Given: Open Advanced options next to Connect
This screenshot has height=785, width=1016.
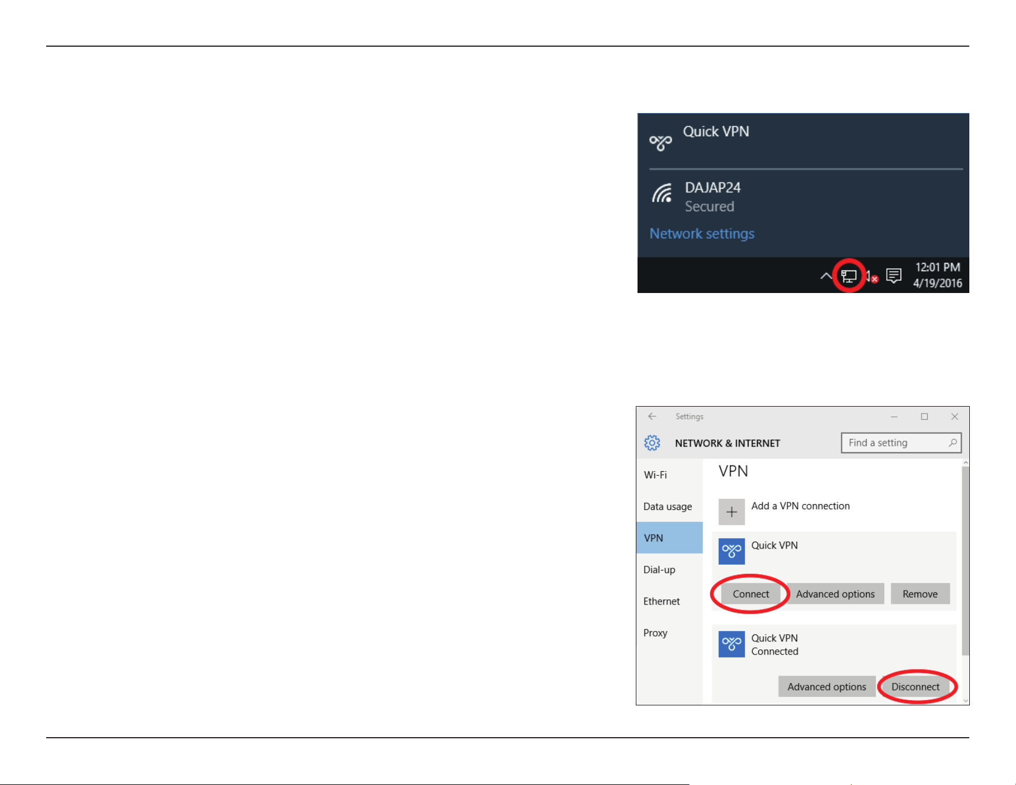Looking at the screenshot, I should [835, 594].
